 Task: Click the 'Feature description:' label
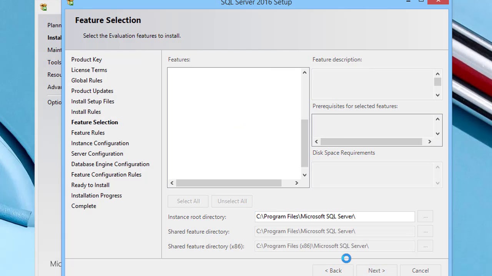coord(337,59)
